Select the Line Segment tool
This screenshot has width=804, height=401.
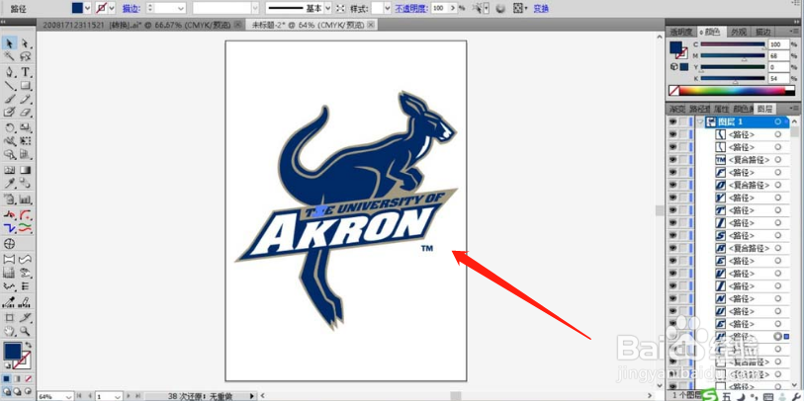click(9, 86)
